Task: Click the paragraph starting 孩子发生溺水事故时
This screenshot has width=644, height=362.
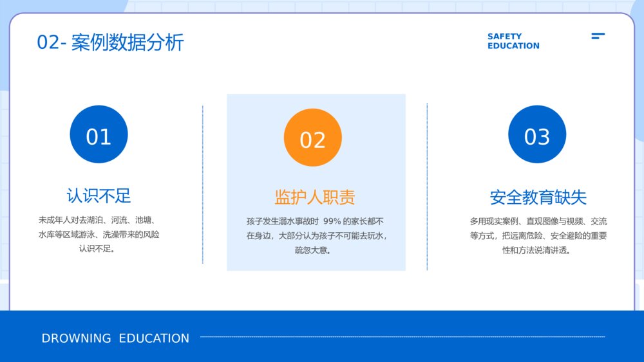Action: (316, 236)
